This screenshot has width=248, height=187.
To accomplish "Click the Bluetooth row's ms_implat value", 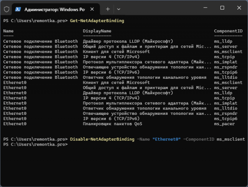I will [x=226, y=62].
